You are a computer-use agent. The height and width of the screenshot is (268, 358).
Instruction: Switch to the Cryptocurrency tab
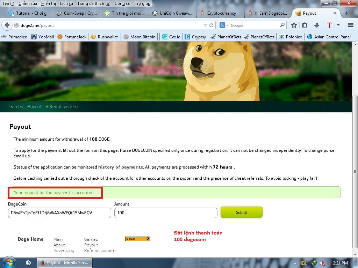[x=221, y=13]
